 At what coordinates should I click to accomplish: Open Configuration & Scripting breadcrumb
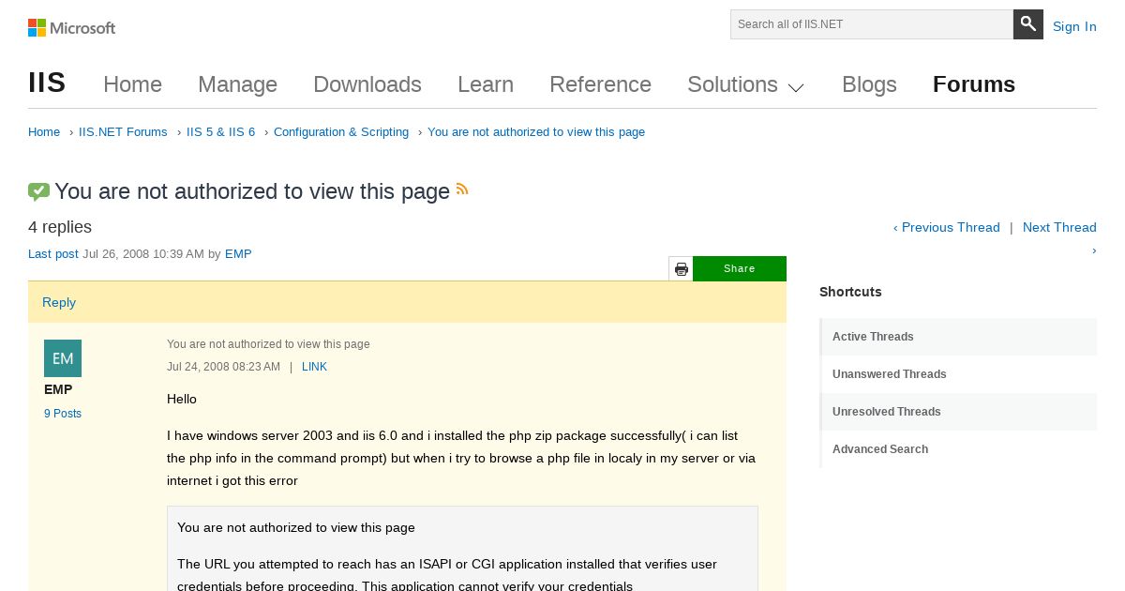[341, 132]
